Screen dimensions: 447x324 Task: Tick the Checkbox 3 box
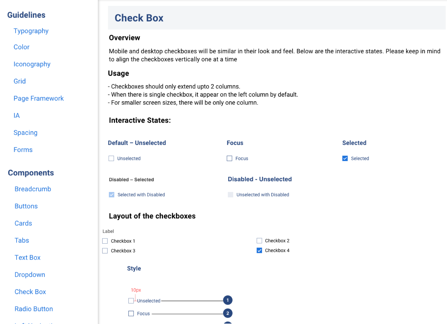[105, 251]
